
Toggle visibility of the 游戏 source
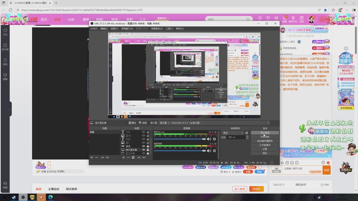[x=143, y=146]
